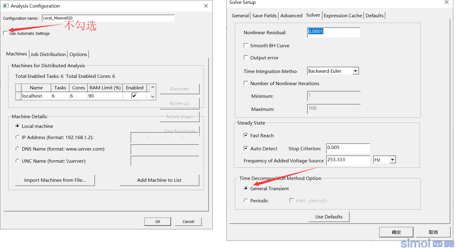Click the DNS Name text field

[x=165, y=149]
